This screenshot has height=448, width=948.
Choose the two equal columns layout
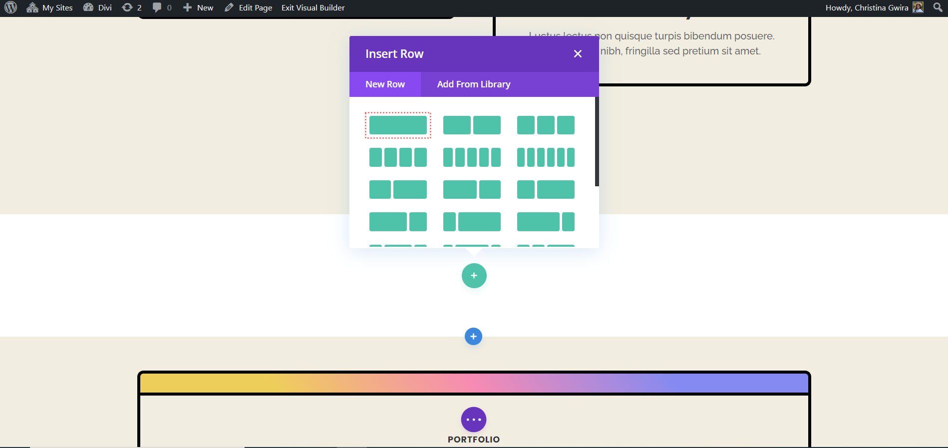click(472, 125)
